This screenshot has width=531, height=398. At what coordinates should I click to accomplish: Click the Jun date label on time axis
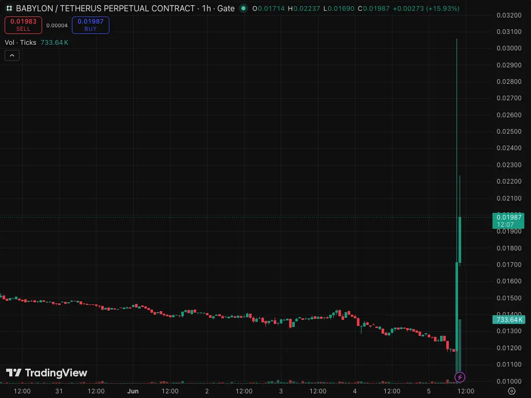click(x=133, y=391)
